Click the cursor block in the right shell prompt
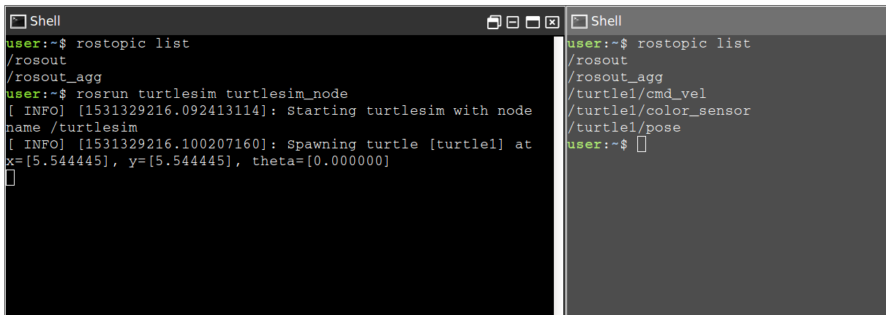Viewport: 886px width, 315px height. (642, 145)
